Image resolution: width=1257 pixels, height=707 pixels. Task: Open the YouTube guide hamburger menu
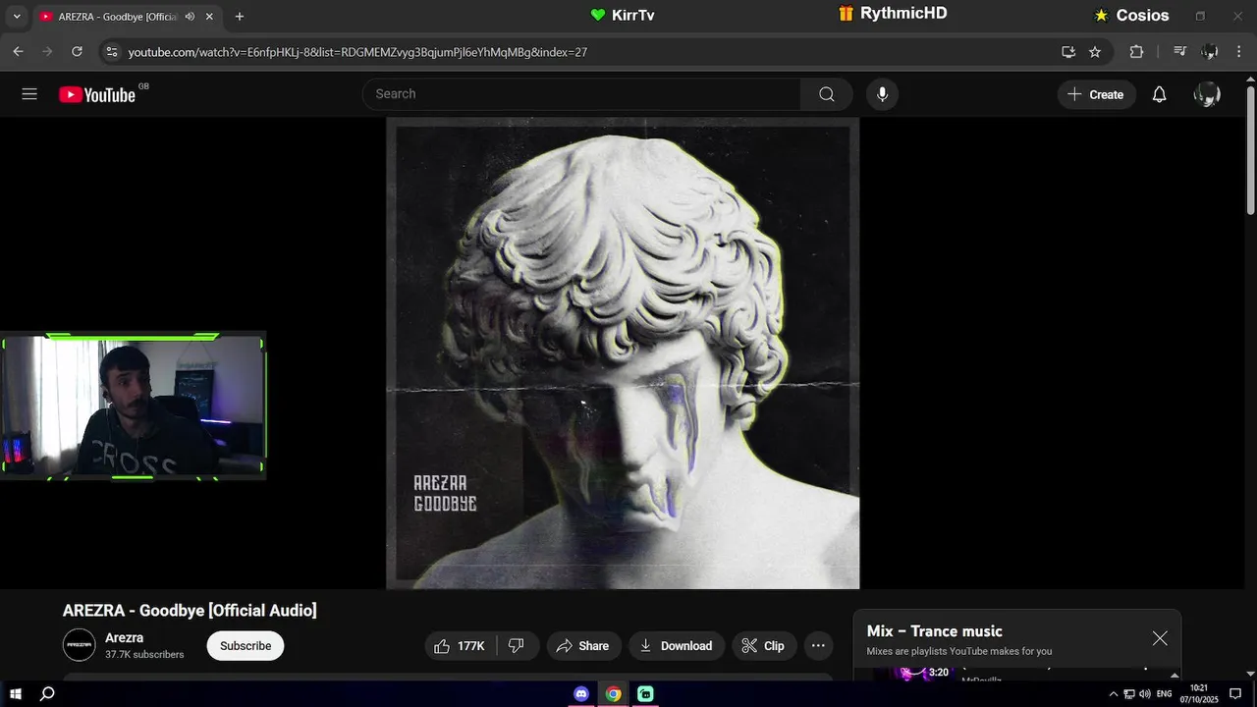pos(29,94)
